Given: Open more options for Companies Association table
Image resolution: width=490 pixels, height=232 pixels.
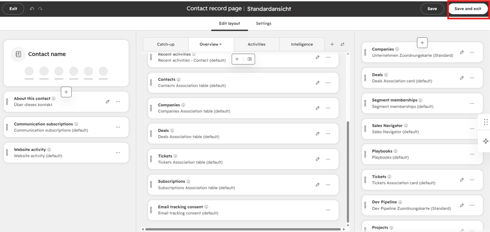Looking at the screenshot, I should click(x=328, y=108).
